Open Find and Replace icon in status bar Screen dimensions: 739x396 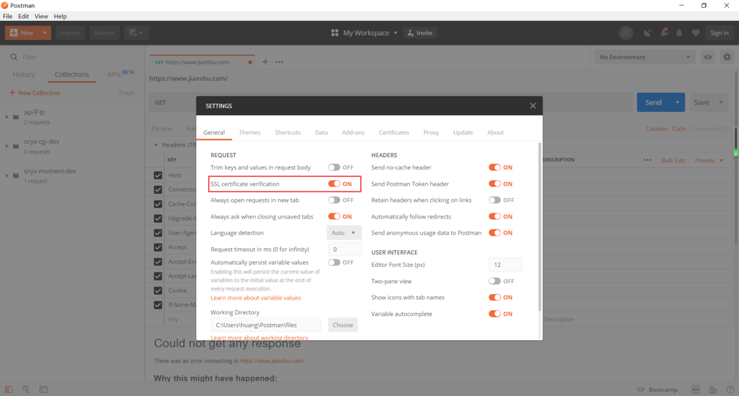pos(26,389)
